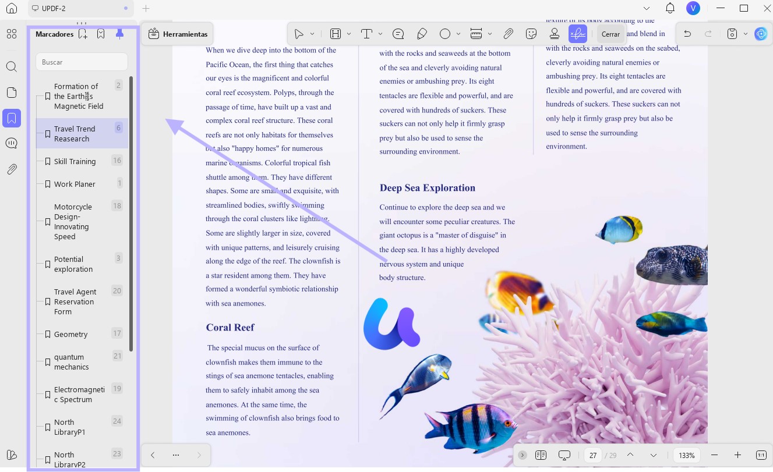This screenshot has height=472, width=773.
Task: Go to the Potential exploration bookmark
Action: click(x=82, y=264)
